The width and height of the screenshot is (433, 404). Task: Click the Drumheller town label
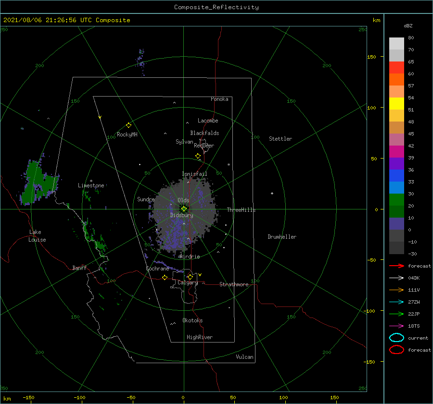coord(282,237)
